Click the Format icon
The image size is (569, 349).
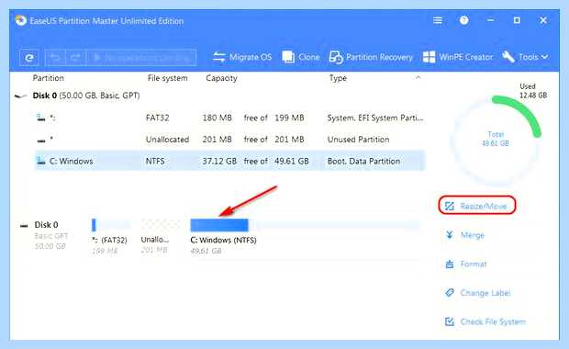tap(450, 264)
